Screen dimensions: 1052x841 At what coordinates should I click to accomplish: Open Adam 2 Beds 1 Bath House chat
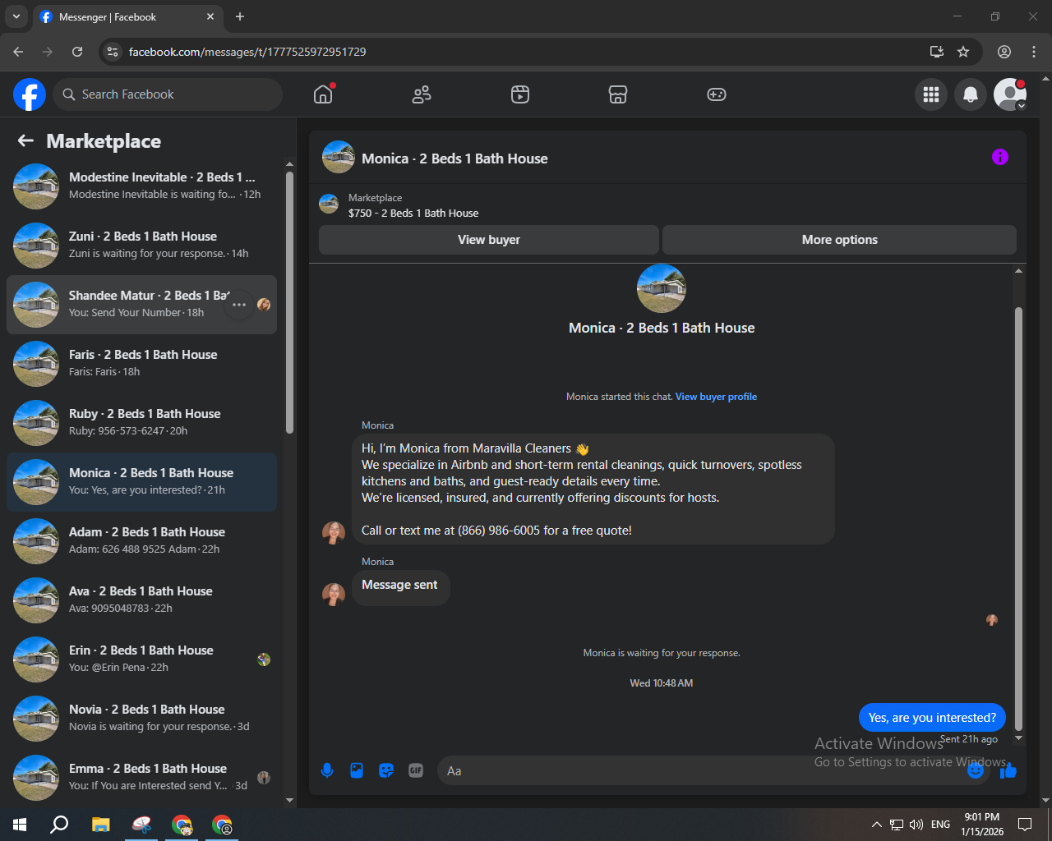point(141,541)
